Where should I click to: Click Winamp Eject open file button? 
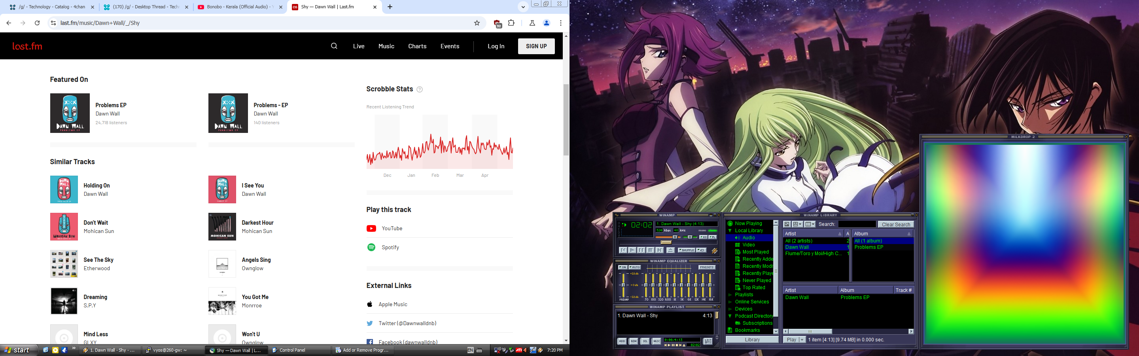pyautogui.click(x=671, y=250)
